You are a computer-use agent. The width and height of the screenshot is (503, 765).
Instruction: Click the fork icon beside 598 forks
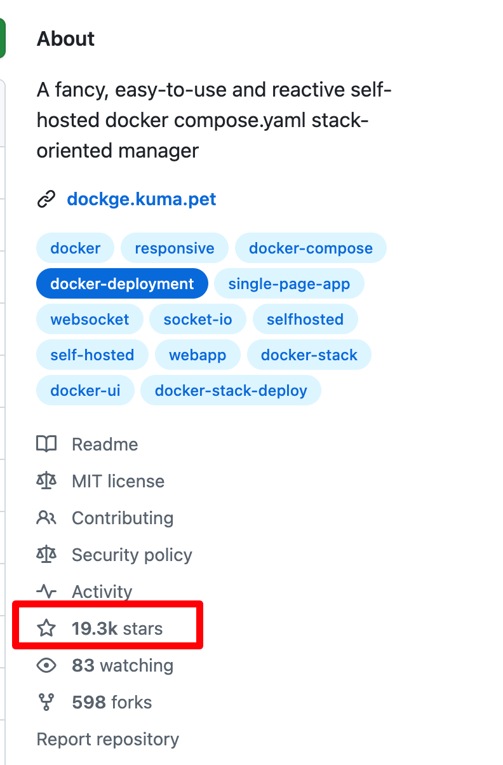(46, 702)
